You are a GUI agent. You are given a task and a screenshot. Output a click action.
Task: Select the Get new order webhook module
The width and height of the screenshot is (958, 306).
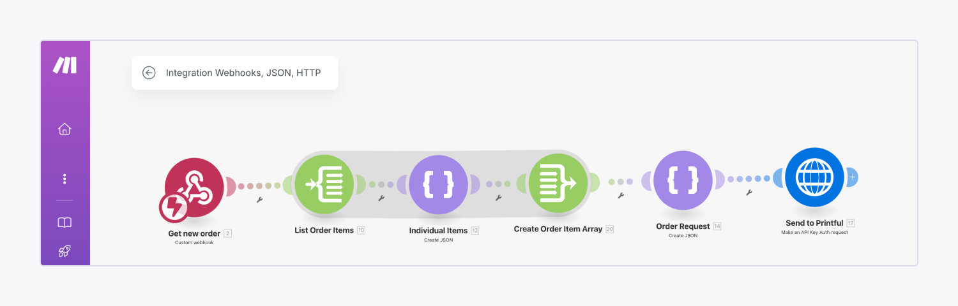point(195,187)
